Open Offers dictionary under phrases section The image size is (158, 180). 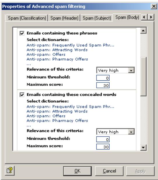[46, 54]
